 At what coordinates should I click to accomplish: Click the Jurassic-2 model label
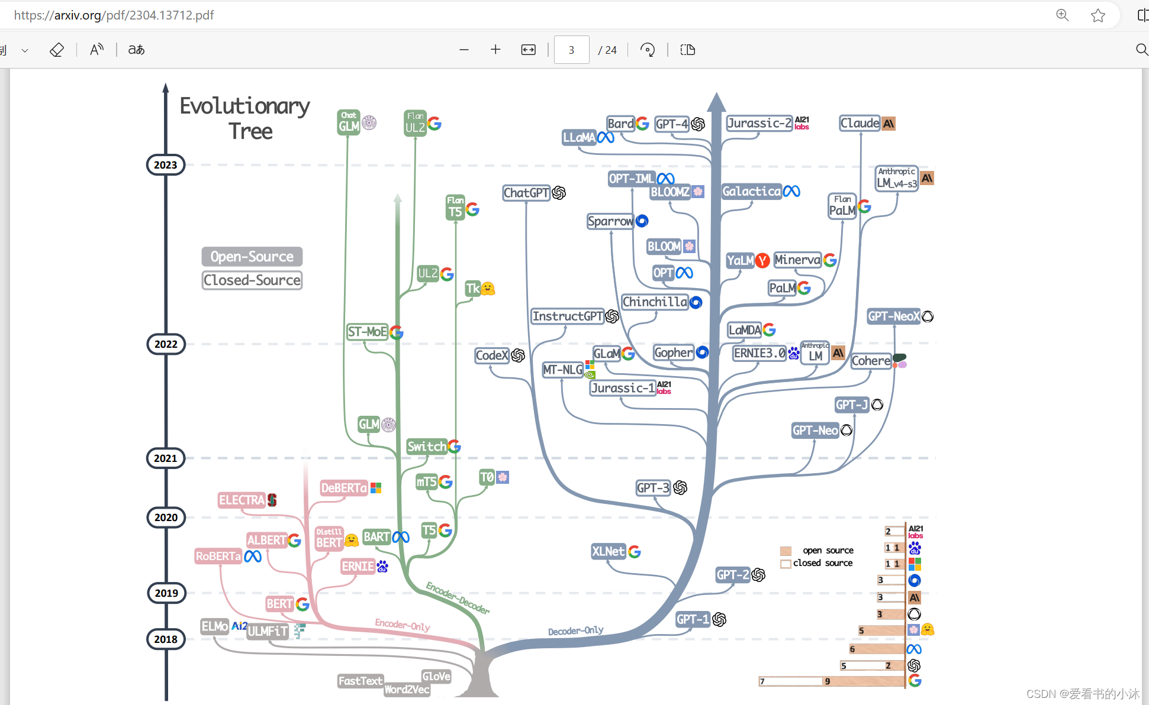click(759, 123)
